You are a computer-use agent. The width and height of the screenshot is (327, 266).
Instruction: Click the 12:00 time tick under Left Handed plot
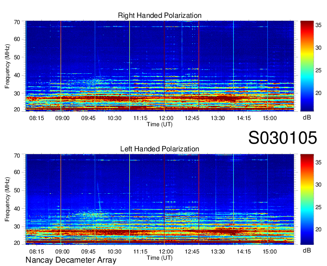tap(166, 252)
